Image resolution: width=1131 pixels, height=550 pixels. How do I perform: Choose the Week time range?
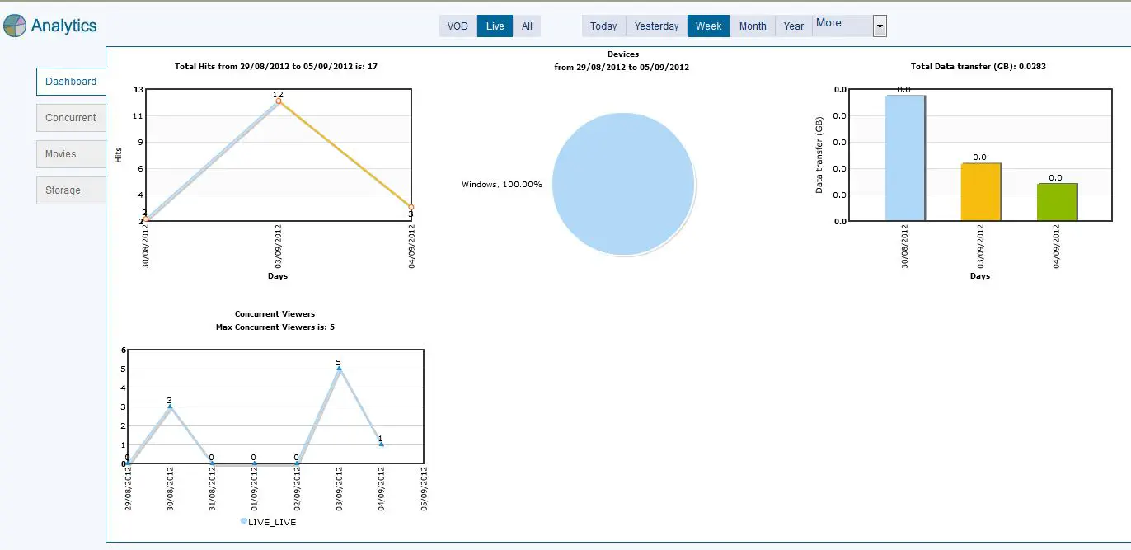tap(708, 26)
